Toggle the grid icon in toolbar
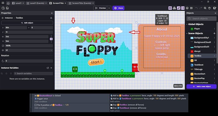The height and width of the screenshot is (116, 218). click(191, 8)
